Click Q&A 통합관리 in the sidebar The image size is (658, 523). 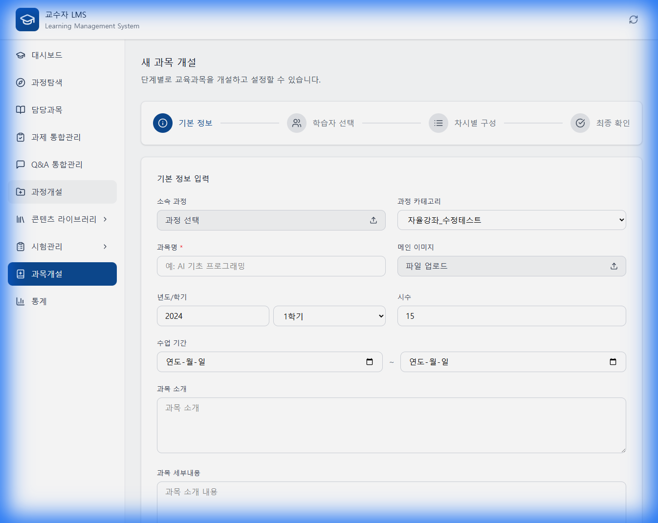click(55, 165)
